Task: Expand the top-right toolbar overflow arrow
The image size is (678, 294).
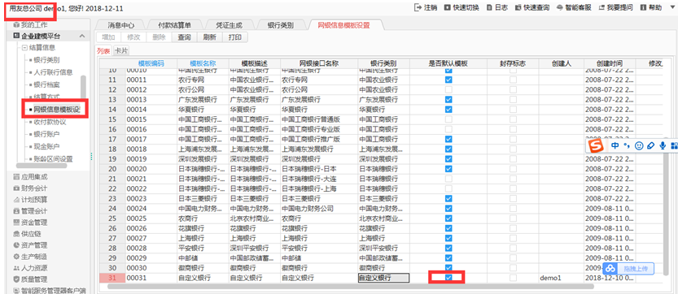Action: coord(671,7)
